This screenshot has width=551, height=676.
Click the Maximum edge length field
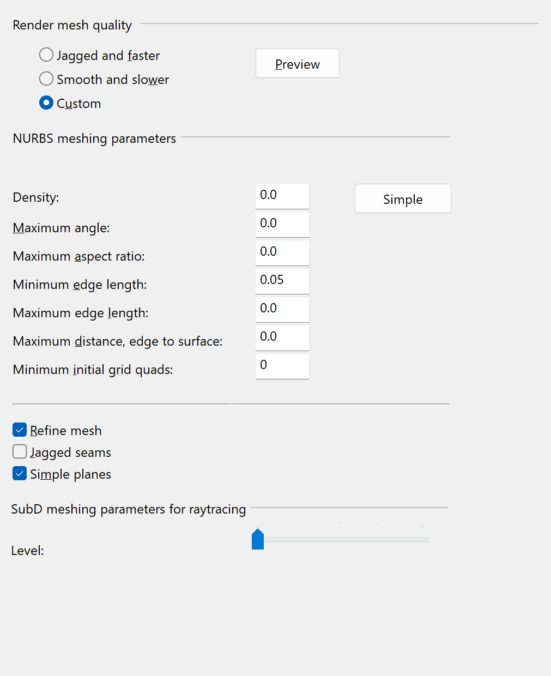pyautogui.click(x=282, y=309)
